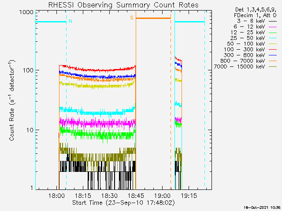Click the FDecim 1, Att 0 legend line

coord(255,15)
